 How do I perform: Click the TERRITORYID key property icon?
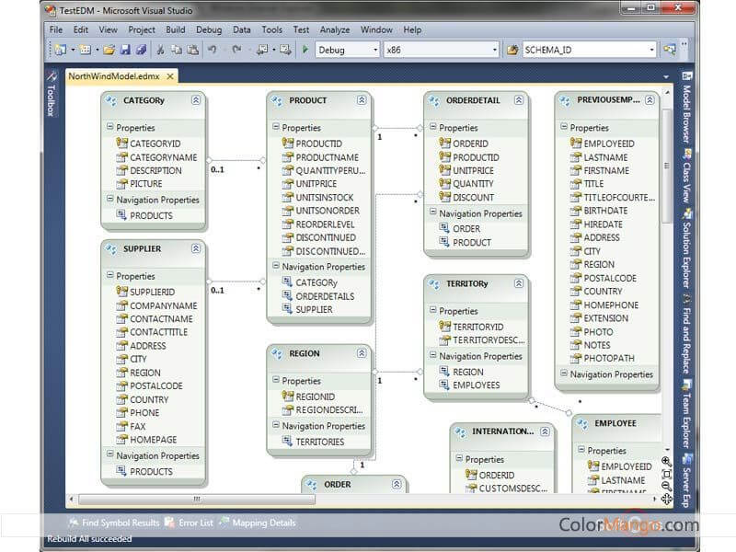point(444,326)
